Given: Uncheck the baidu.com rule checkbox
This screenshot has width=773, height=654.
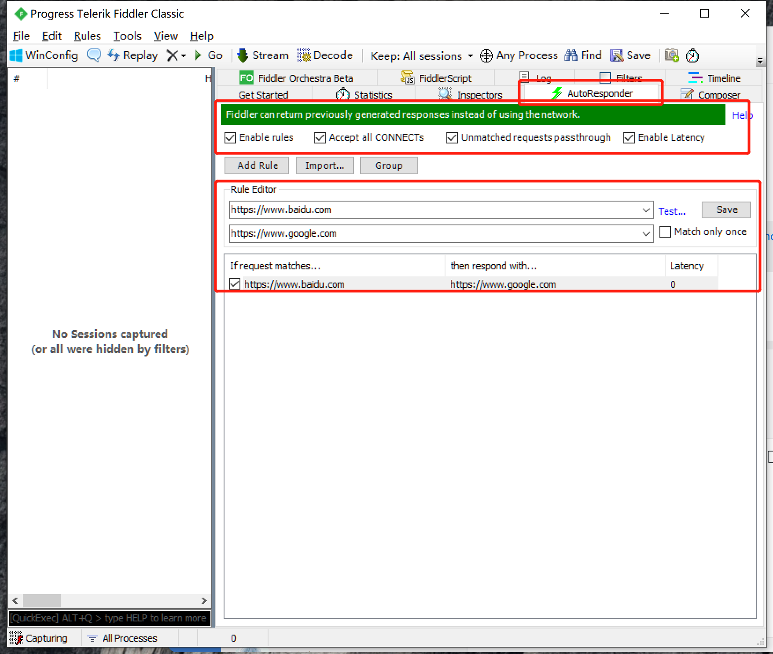Looking at the screenshot, I should tap(235, 284).
